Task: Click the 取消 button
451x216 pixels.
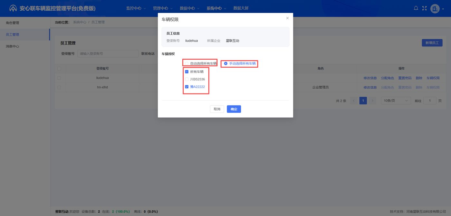Action: point(217,109)
